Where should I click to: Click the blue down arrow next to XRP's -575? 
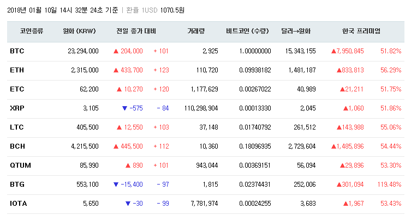coord(124,108)
